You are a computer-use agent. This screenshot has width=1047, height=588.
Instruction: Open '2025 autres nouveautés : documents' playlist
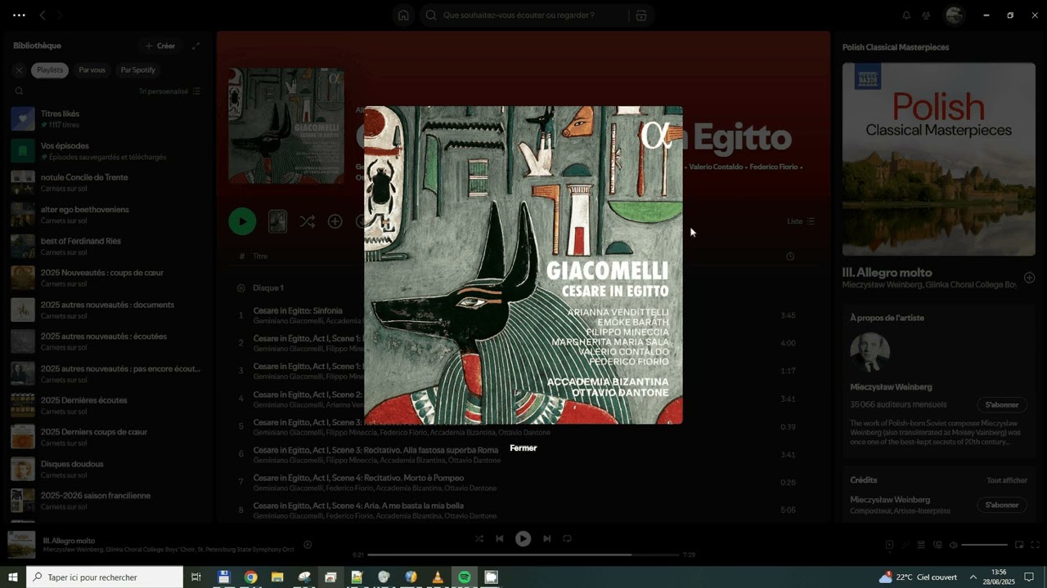coord(106,310)
